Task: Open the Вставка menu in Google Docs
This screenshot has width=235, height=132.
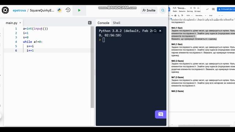Action: 198,11
